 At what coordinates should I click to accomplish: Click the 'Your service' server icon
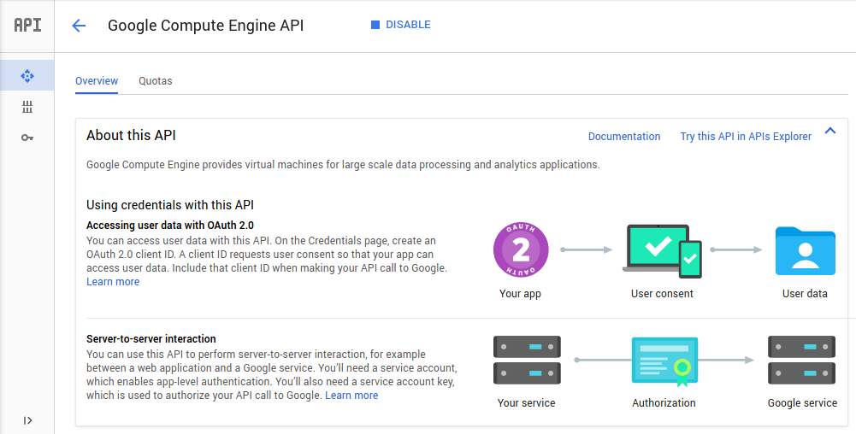coord(527,360)
